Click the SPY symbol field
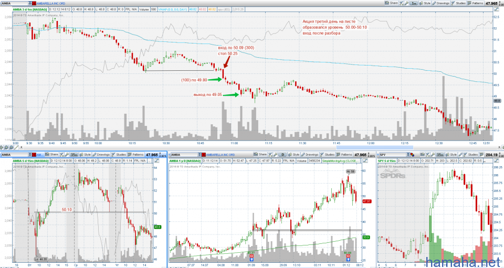This screenshot has width=504, height=268. tap(393, 155)
